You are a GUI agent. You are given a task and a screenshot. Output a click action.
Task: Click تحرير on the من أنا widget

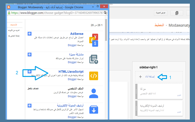point(179,95)
